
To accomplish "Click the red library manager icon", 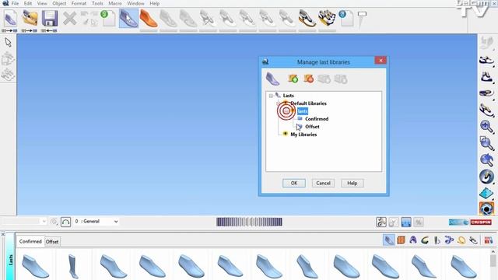I will click(x=489, y=240).
